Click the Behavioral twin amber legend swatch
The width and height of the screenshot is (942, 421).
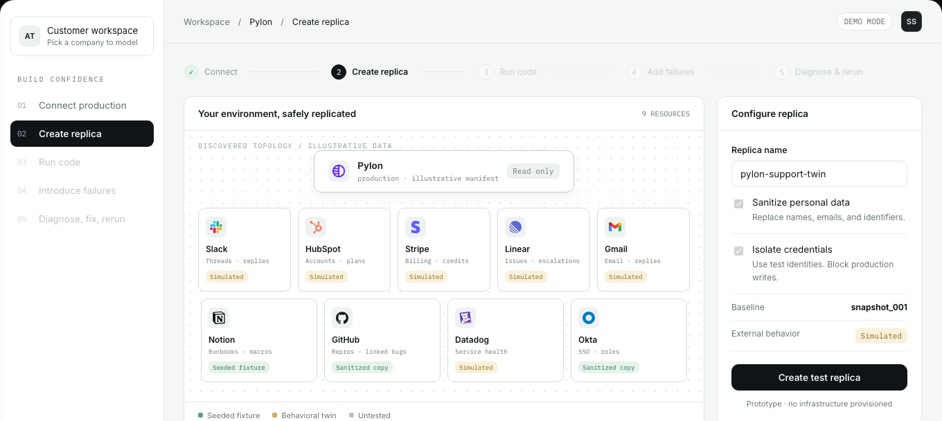[274, 415]
